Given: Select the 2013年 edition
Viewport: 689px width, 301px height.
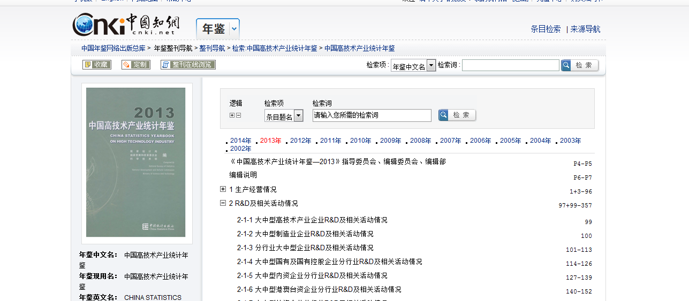Looking at the screenshot, I should (270, 141).
